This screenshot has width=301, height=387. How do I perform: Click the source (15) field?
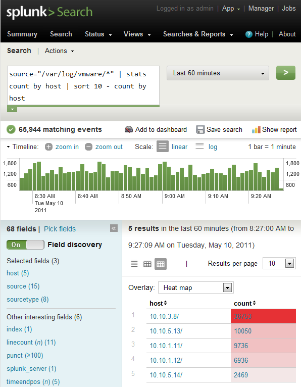click(x=23, y=286)
